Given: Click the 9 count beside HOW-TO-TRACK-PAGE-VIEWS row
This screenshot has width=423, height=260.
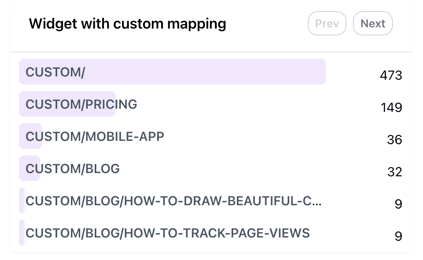Looking at the screenshot, I should pyautogui.click(x=398, y=236).
